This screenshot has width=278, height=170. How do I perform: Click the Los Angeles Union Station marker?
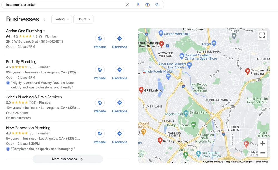coord(198,154)
